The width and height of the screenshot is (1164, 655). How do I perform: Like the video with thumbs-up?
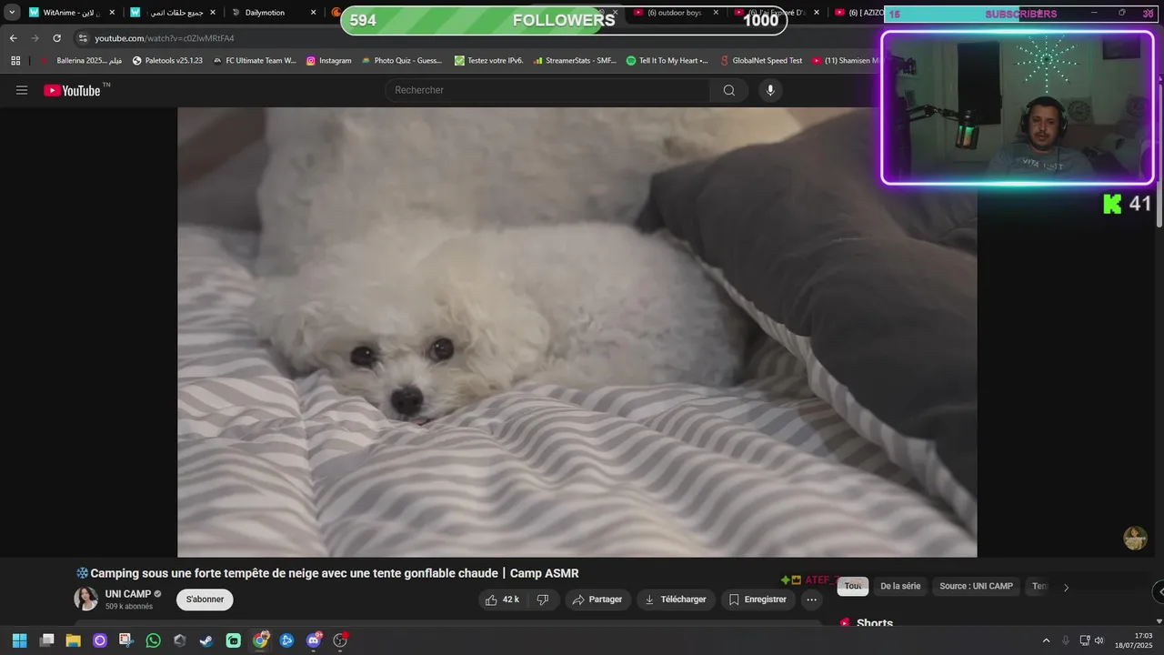tap(501, 600)
